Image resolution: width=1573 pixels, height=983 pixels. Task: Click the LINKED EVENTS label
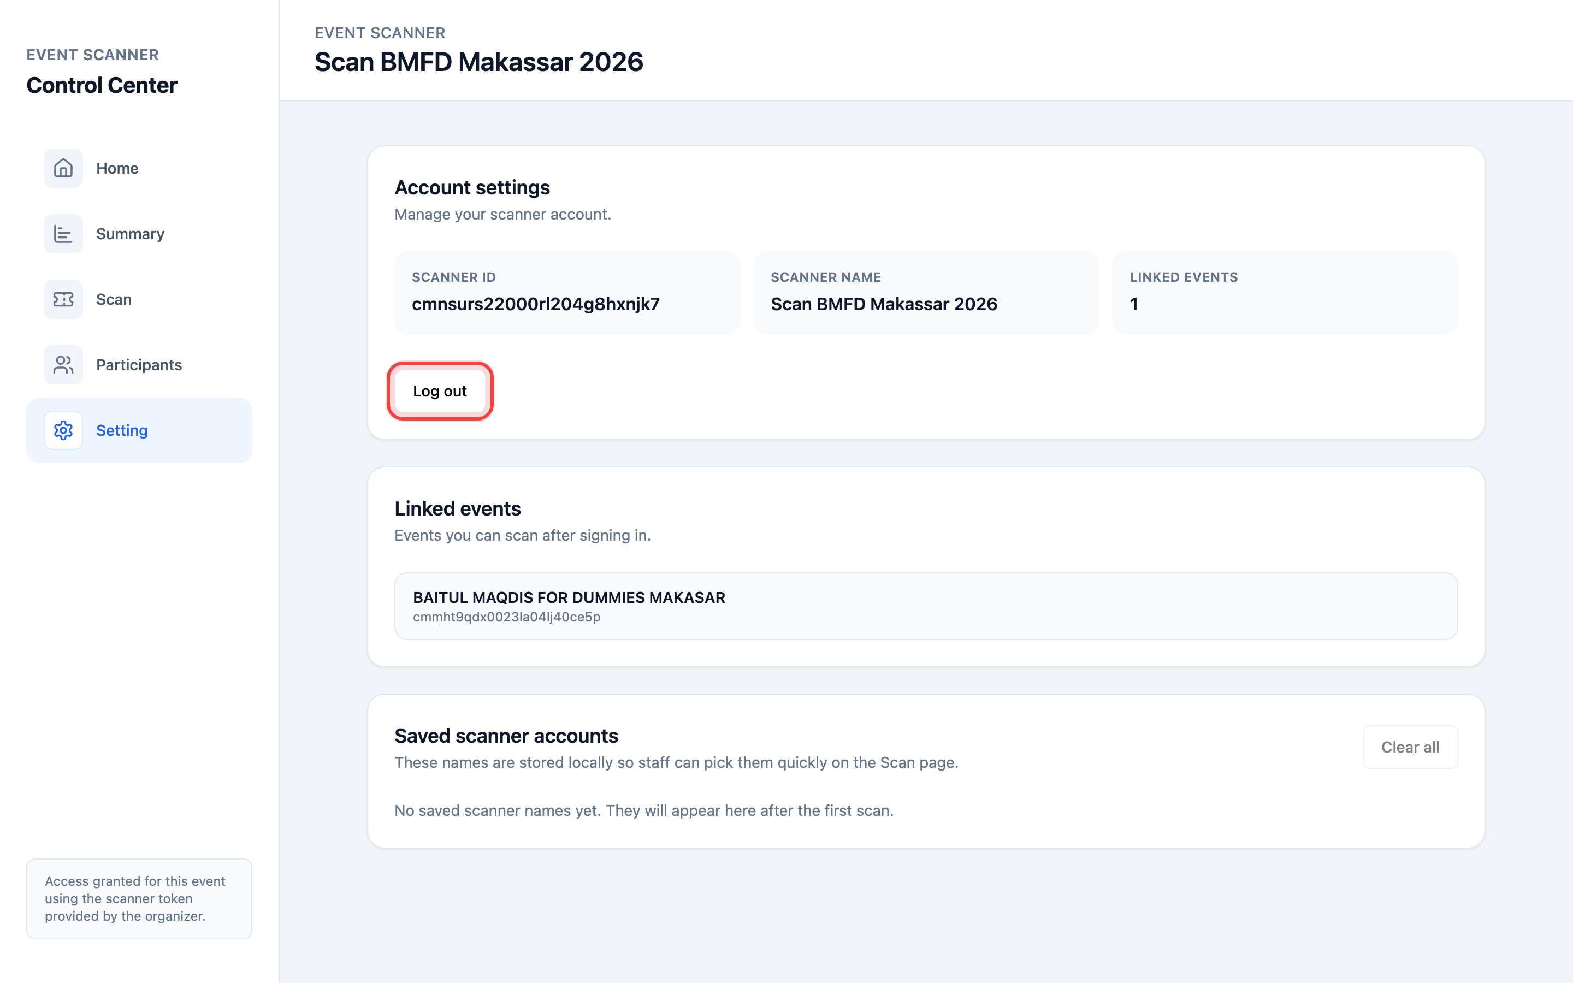(x=1184, y=277)
